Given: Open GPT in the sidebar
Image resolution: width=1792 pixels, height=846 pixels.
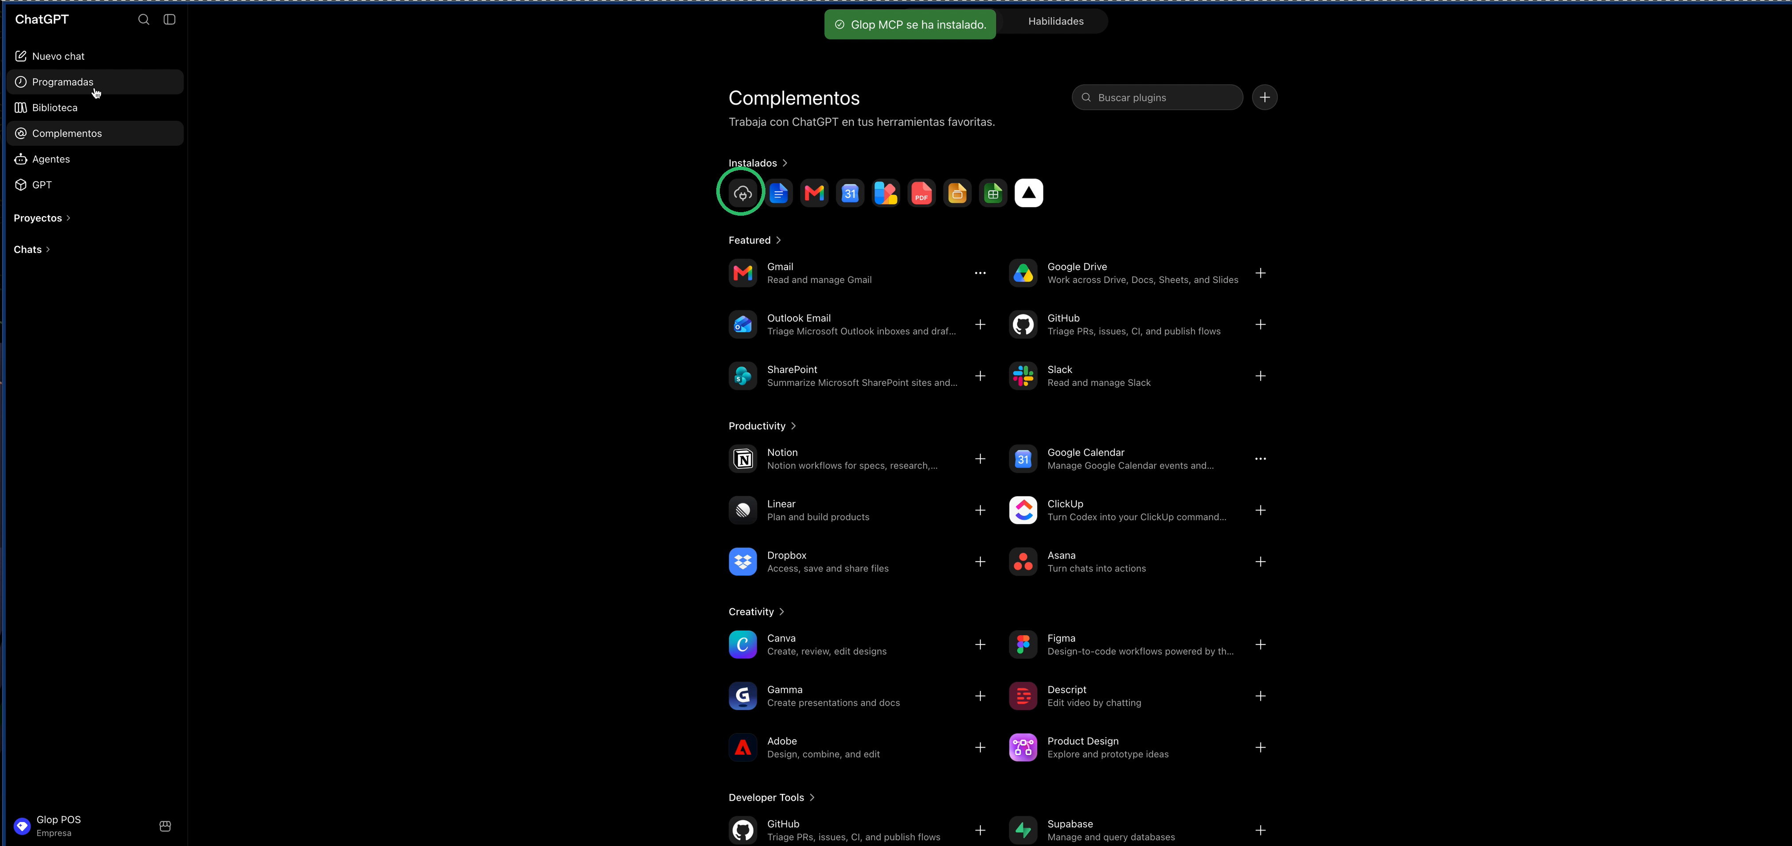Looking at the screenshot, I should (95, 185).
